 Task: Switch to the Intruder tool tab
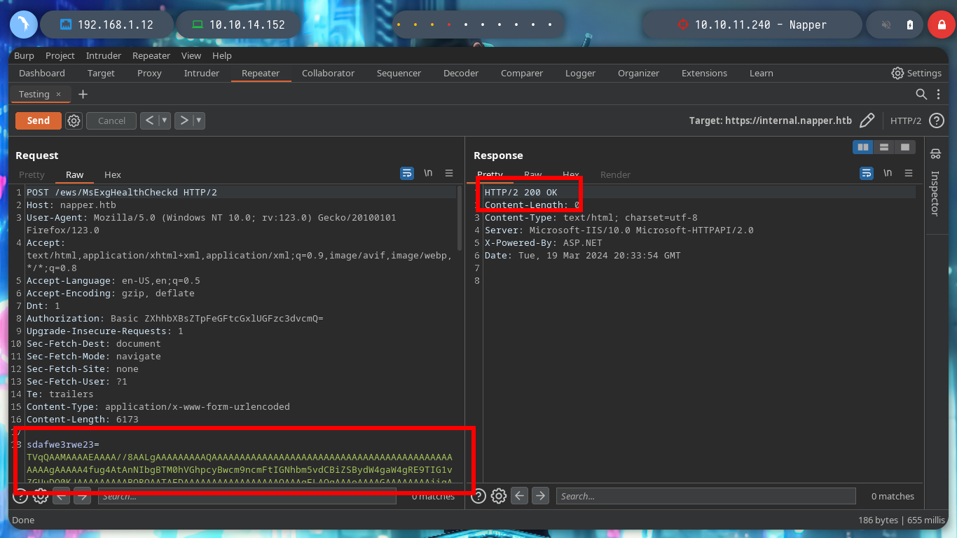202,73
